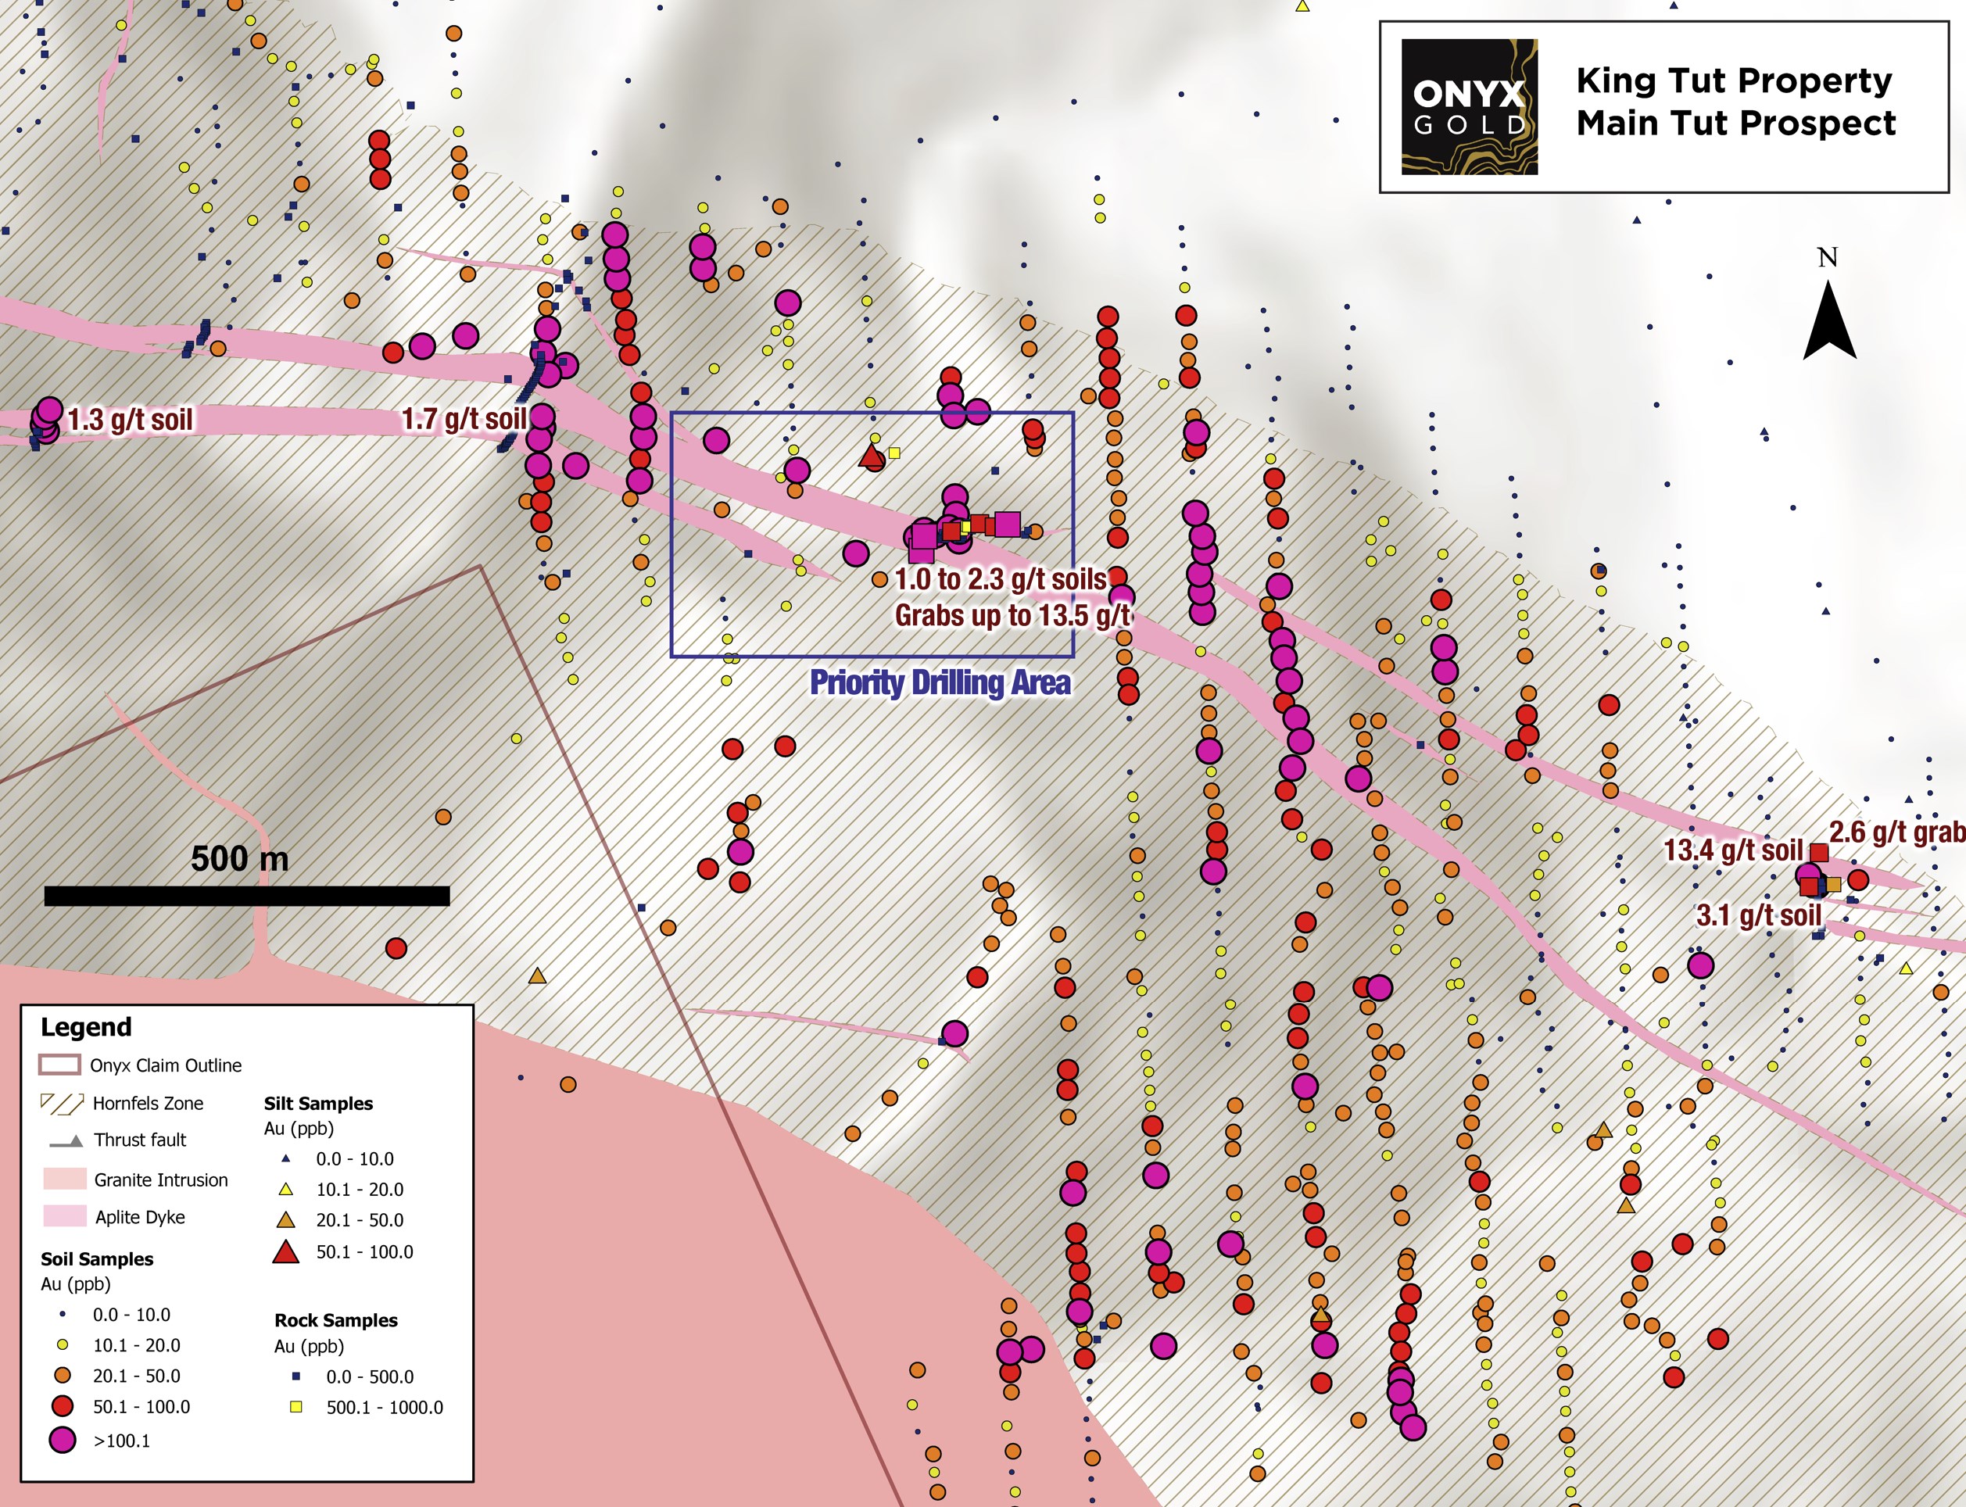Click the orange 20.1 - 50.0 soil circle in legend
Viewport: 1966px width, 1507px height.
(x=62, y=1375)
